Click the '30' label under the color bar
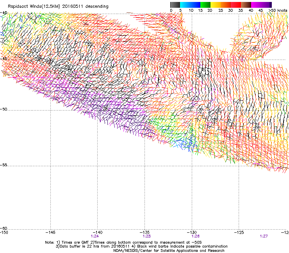 click(230, 11)
